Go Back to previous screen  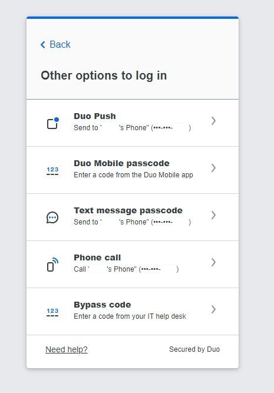point(55,45)
